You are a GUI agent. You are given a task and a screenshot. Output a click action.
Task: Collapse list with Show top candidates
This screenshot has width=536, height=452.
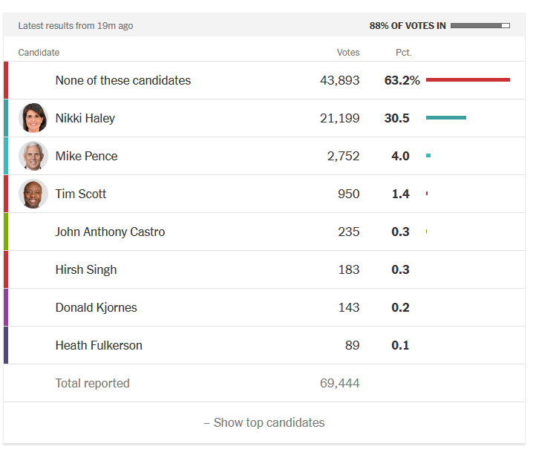[264, 422]
